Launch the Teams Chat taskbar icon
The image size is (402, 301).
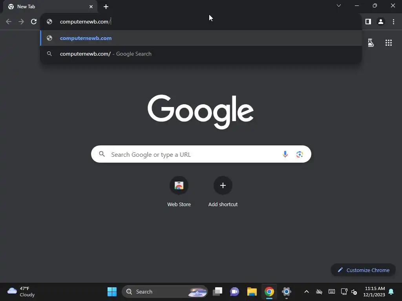click(235, 292)
